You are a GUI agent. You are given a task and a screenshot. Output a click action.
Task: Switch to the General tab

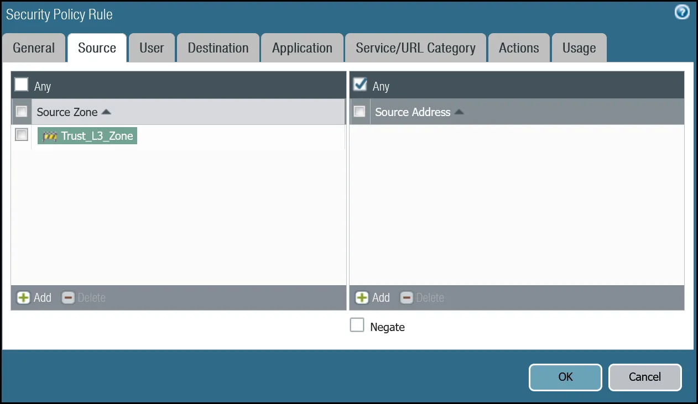(34, 48)
